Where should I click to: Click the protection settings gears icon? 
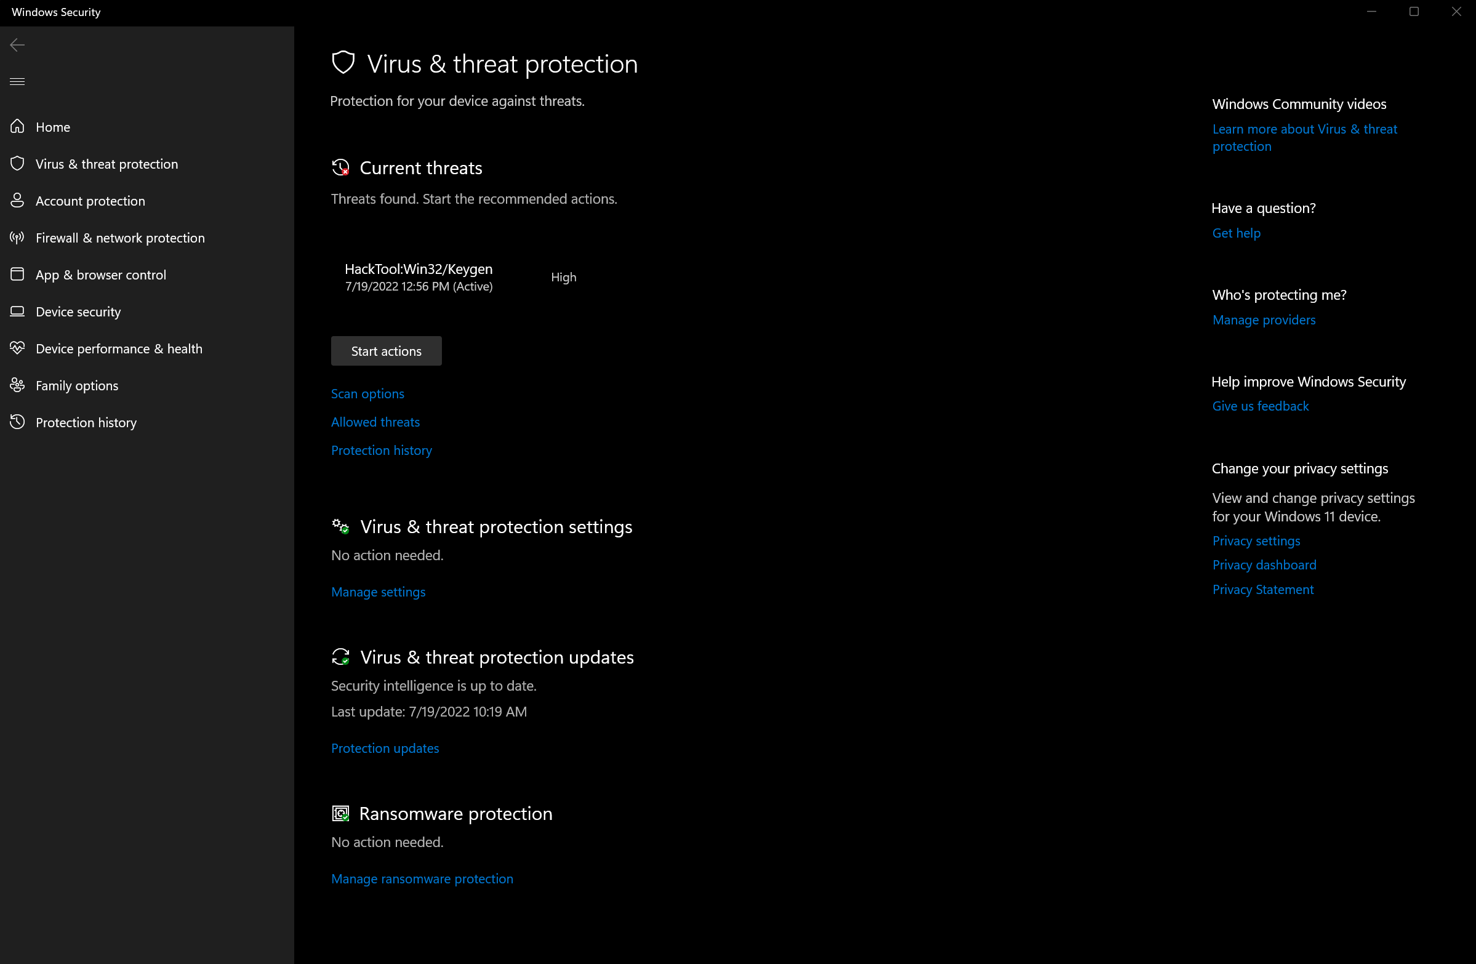point(340,527)
